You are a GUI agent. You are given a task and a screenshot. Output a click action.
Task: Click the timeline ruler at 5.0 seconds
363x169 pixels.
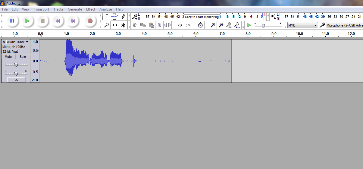(170, 34)
